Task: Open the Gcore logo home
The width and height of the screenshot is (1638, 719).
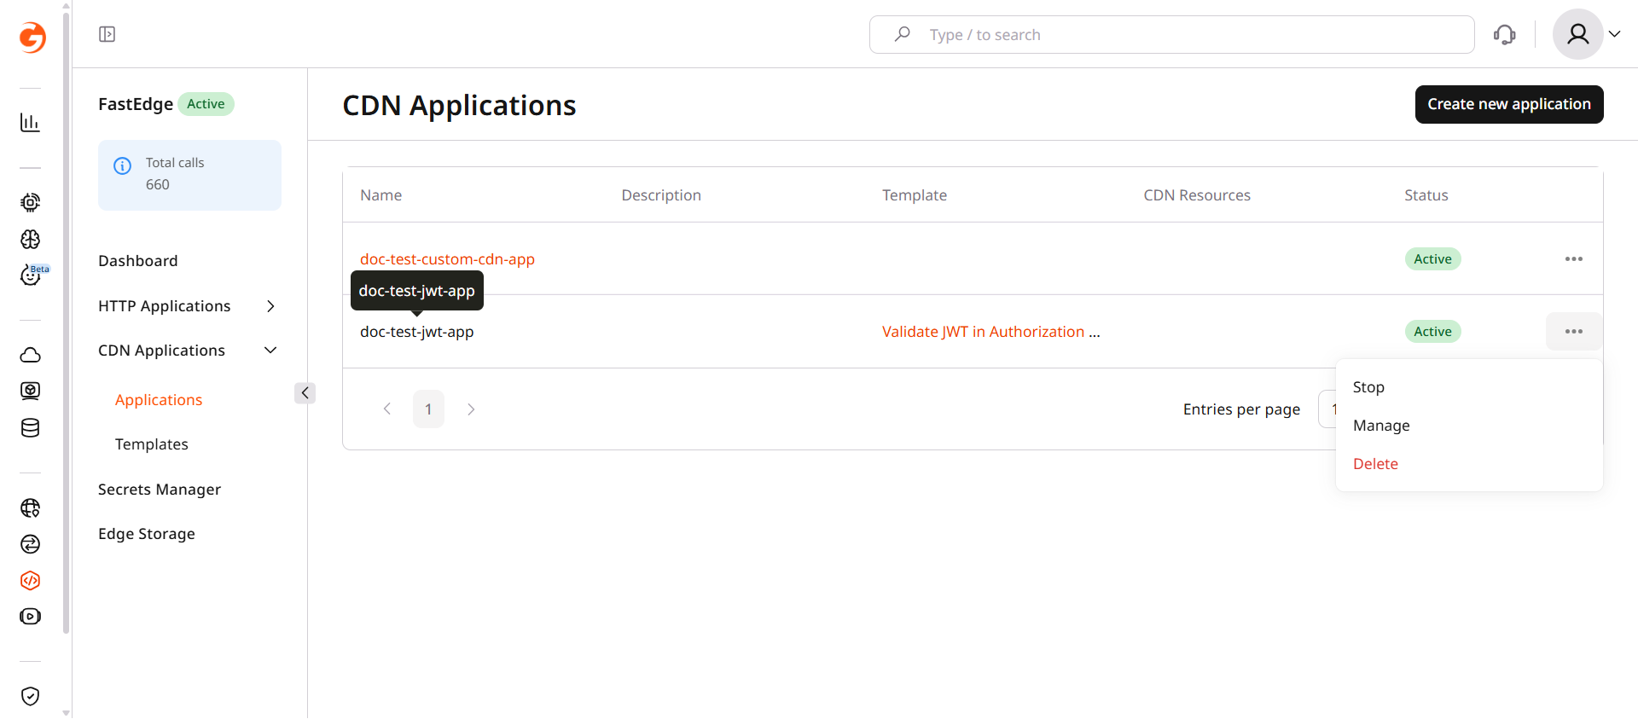Action: click(32, 37)
